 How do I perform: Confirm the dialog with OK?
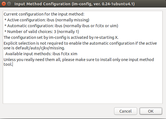pyautogui.click(x=151, y=111)
